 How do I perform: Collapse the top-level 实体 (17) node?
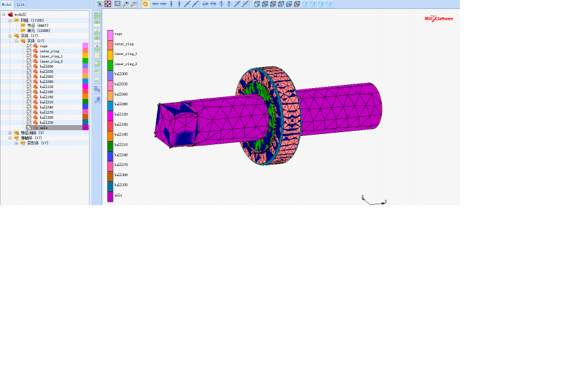10,36
